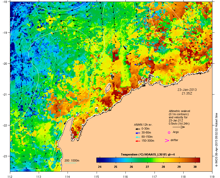Click the magenta Argo circle symbol
This screenshot has width=220, height=178.
(169, 132)
